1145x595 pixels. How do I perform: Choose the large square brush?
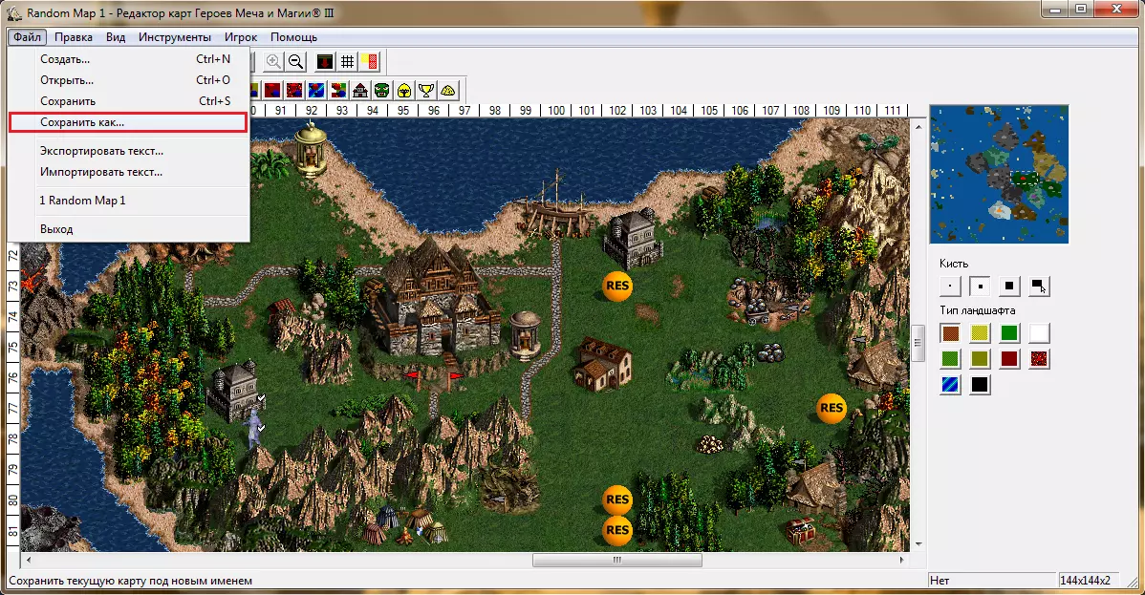coord(1009,287)
